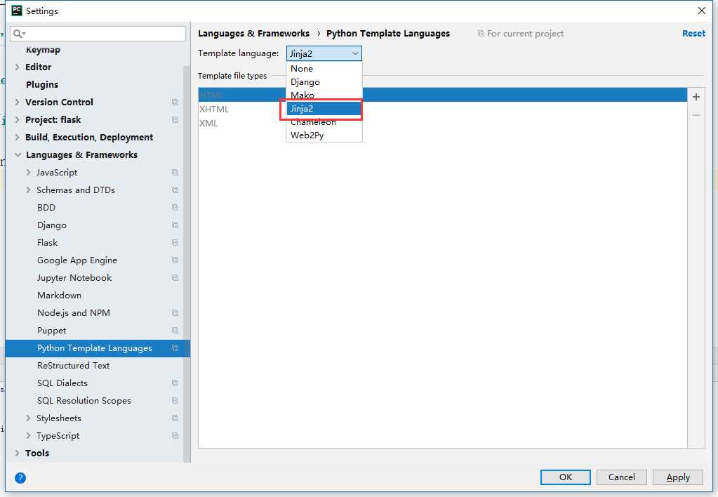This screenshot has height=497, width=718.
Task: Select Google App Engine settings item
Action: click(77, 260)
